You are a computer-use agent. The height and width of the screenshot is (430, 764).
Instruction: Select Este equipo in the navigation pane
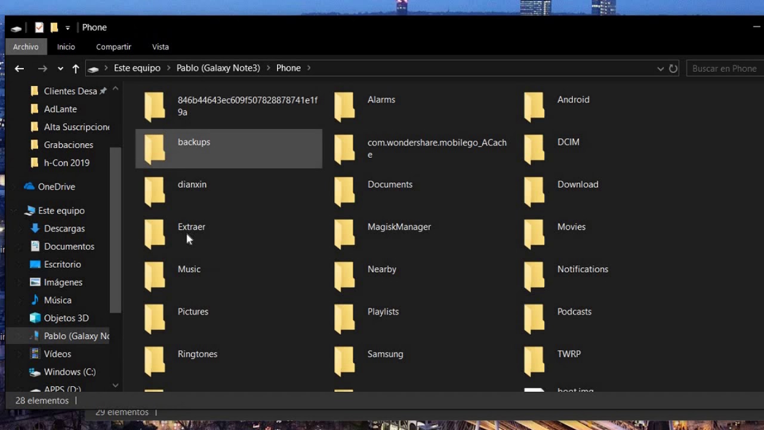[x=61, y=210]
